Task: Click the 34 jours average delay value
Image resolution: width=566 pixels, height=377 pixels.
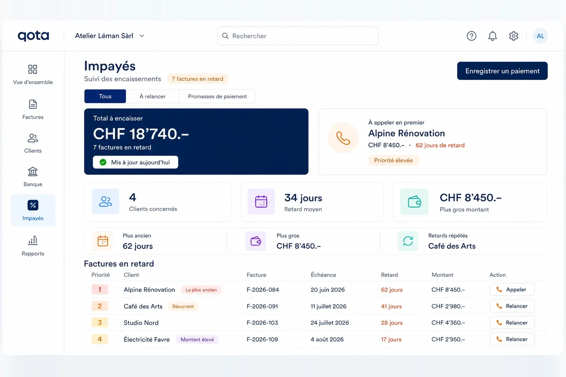Action: click(303, 198)
